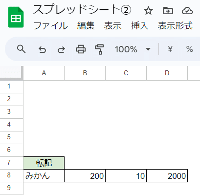Select column B header
The width and height of the screenshot is (200, 195).
point(85,73)
